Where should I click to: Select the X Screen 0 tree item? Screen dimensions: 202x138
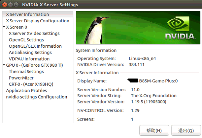coord(17,27)
